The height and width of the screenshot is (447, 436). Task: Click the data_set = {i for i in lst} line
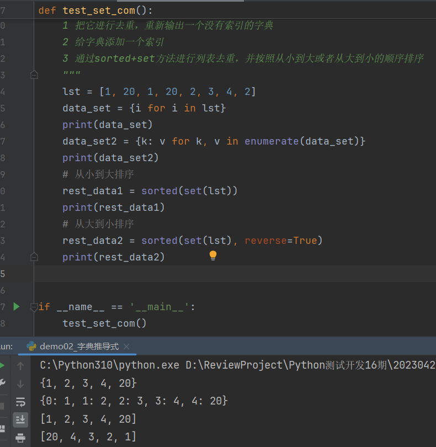point(144,108)
